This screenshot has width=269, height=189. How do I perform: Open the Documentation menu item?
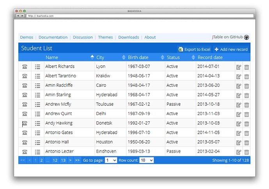click(53, 37)
